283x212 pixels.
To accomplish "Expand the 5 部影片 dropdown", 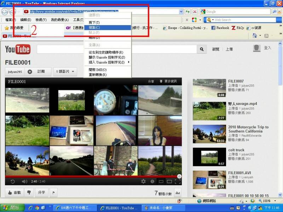I will pos(65,72).
